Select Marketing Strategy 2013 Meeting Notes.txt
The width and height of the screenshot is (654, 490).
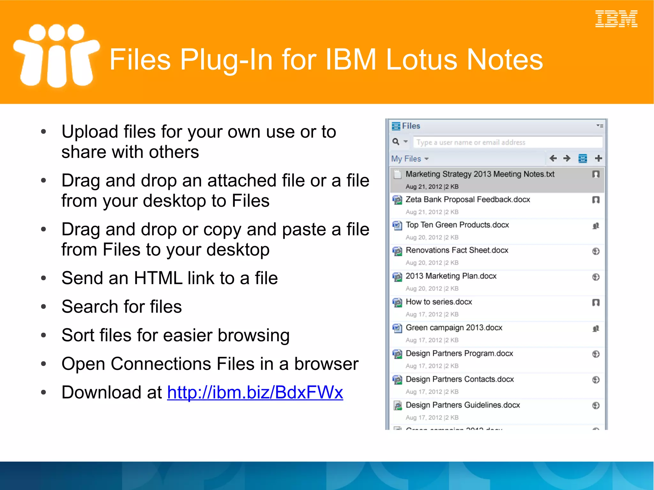coord(497,180)
